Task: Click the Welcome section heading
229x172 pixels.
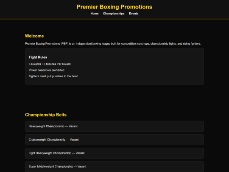Action: [34, 36]
